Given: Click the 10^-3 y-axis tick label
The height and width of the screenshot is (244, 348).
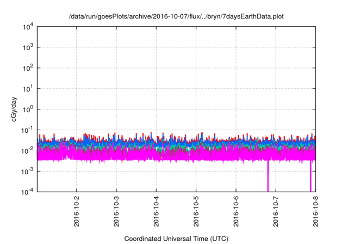Looking at the screenshot, I should pyautogui.click(x=27, y=172).
